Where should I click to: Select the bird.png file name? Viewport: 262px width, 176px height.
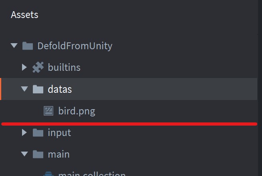point(77,111)
